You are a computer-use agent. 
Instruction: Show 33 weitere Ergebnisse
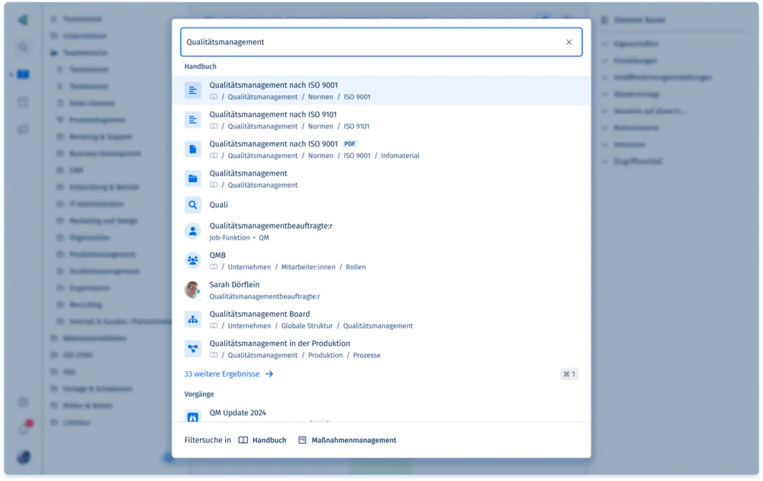(228, 374)
